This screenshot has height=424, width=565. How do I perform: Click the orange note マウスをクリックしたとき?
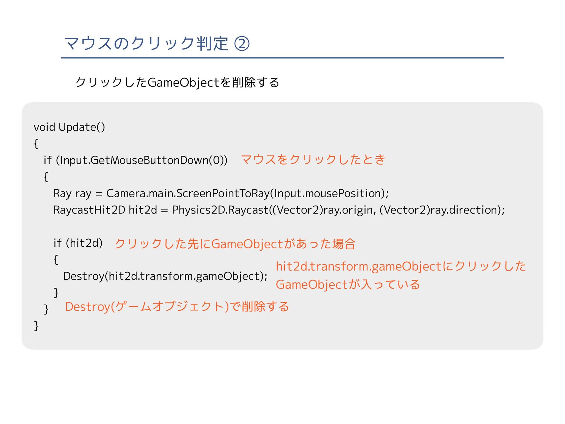click(x=313, y=159)
